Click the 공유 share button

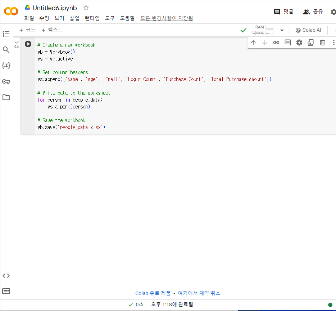pyautogui.click(x=313, y=12)
